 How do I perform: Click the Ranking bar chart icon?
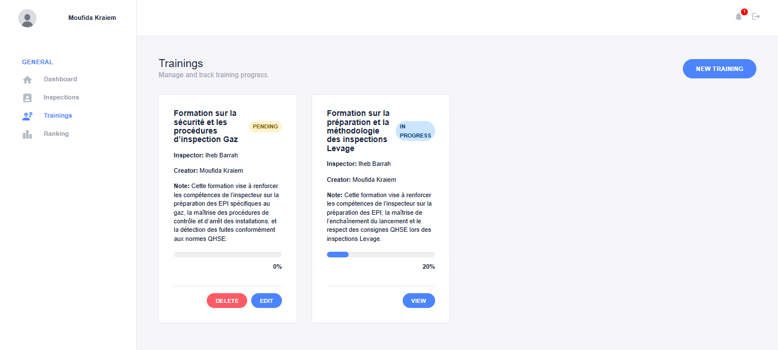click(x=27, y=134)
